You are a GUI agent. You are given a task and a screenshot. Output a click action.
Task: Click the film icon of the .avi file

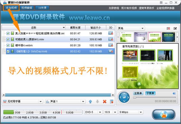click(12, 33)
